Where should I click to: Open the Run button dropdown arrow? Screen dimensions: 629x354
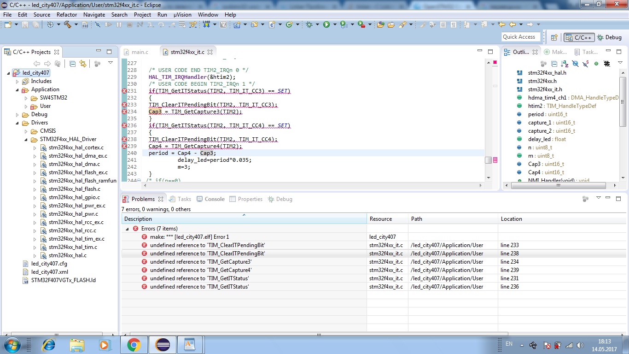(334, 24)
